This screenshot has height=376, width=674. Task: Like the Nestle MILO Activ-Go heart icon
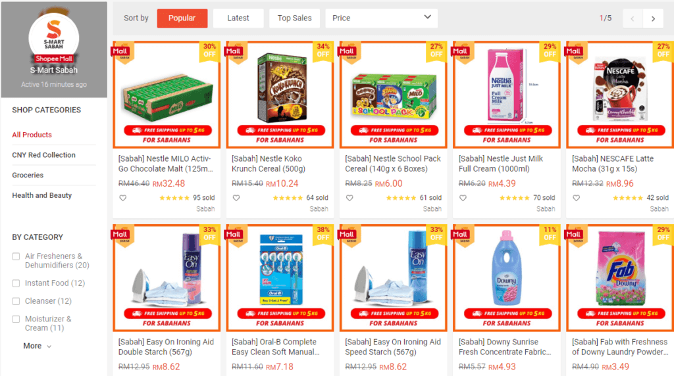click(x=123, y=198)
